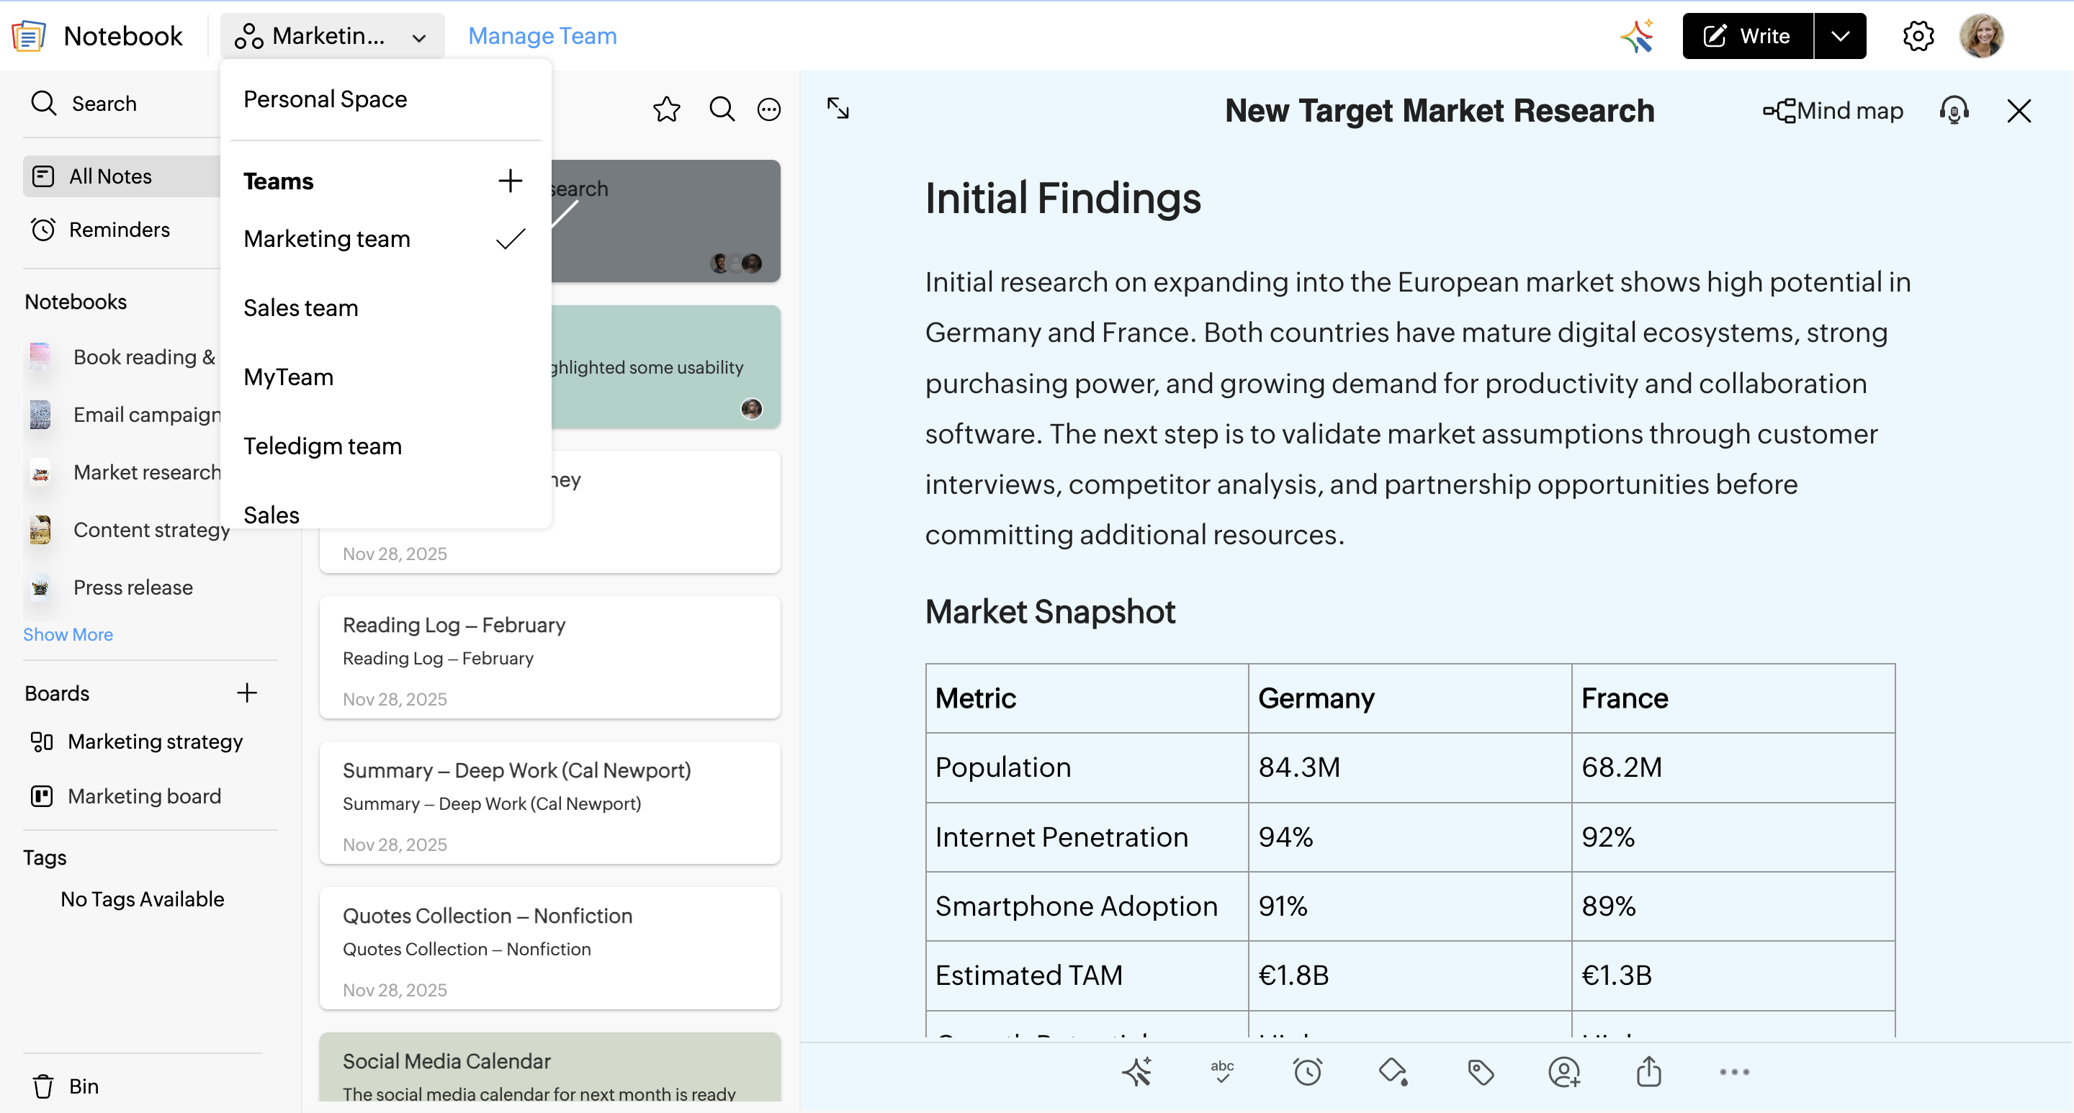The image size is (2074, 1113).
Task: Open the AI assistant sparkle icon in header
Action: pyautogui.click(x=1638, y=35)
